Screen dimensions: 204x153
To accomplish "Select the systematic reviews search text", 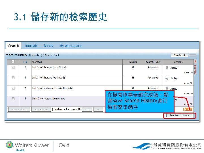I will click(x=48, y=99).
